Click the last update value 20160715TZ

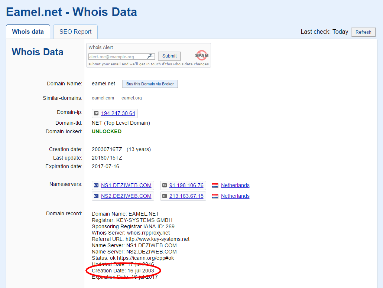(x=107, y=158)
